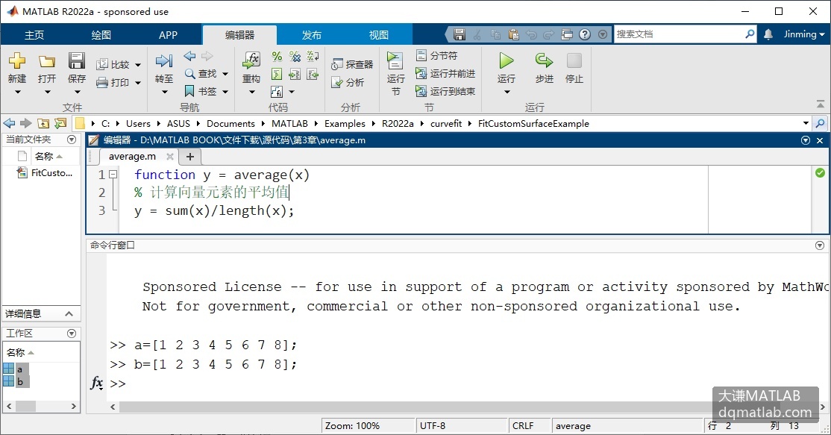Image resolution: width=831 pixels, height=435 pixels.
Task: Open the Refactor (重构) dropdown arrow
Action: pos(251,93)
